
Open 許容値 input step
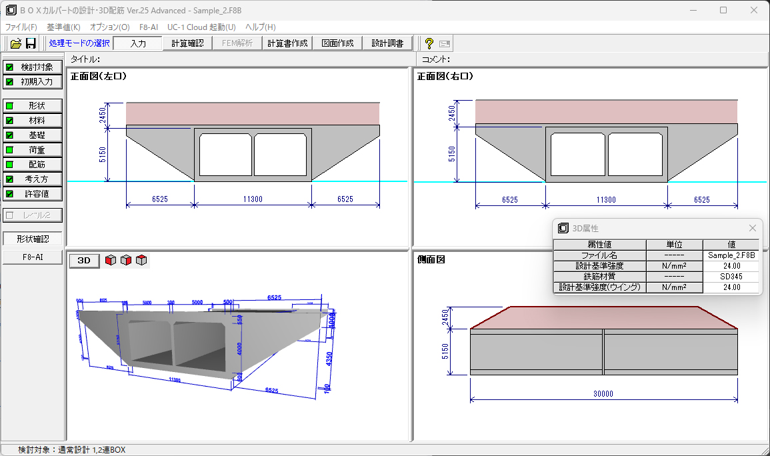pos(33,195)
